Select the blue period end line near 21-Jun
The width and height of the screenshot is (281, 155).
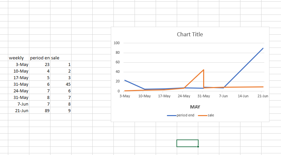coord(263,48)
